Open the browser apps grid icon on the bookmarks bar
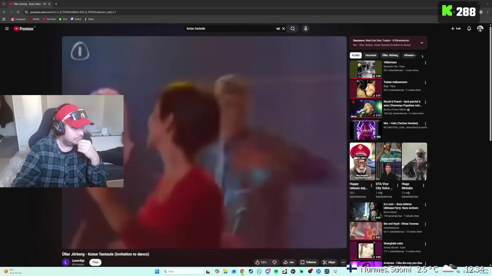492x276 pixels. 4,19
